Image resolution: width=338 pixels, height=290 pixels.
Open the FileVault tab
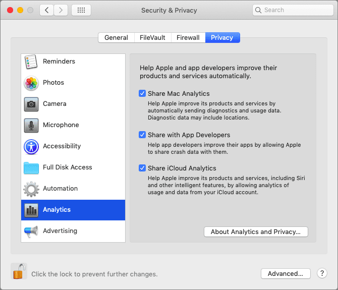click(152, 38)
